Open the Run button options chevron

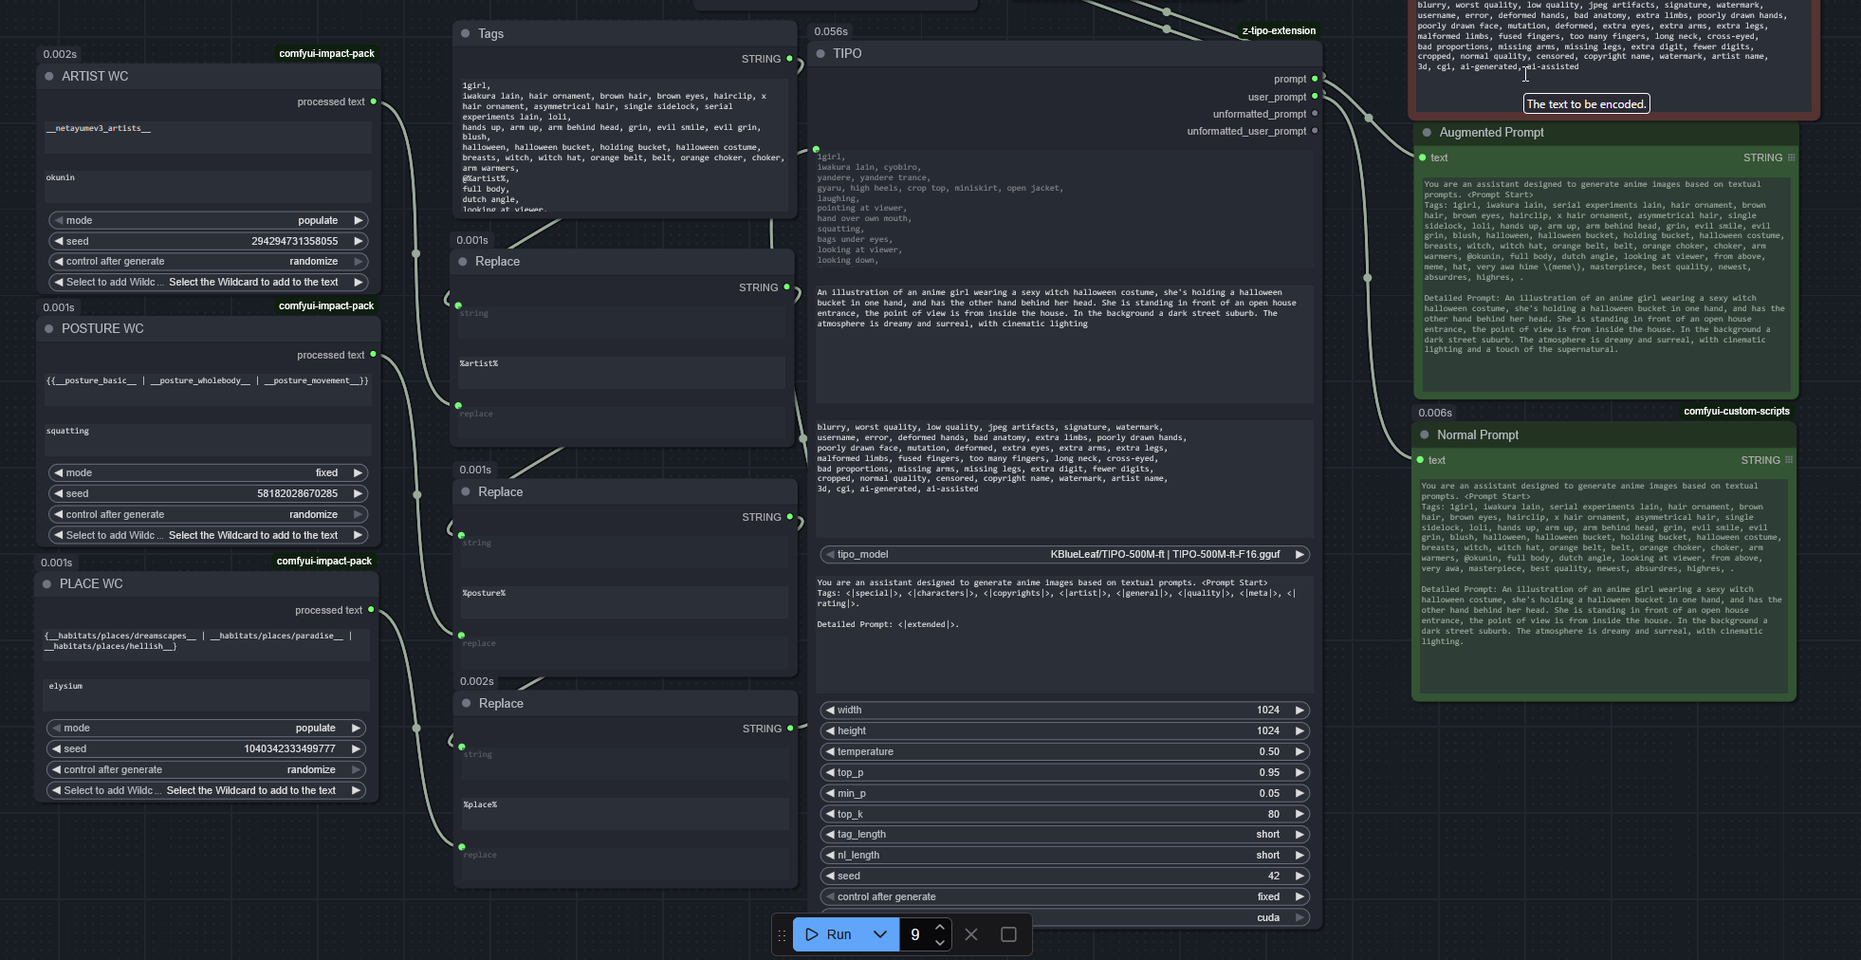pyautogui.click(x=879, y=934)
